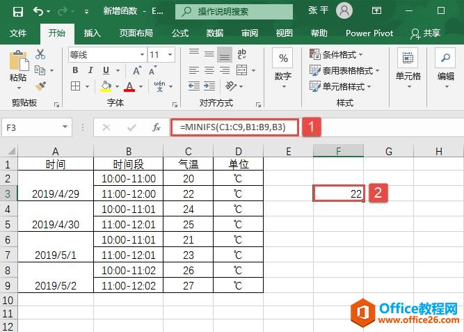Image resolution: width=464 pixels, height=332 pixels.
Task: Toggle Align Left horizontal alignment
Action: 194,70
